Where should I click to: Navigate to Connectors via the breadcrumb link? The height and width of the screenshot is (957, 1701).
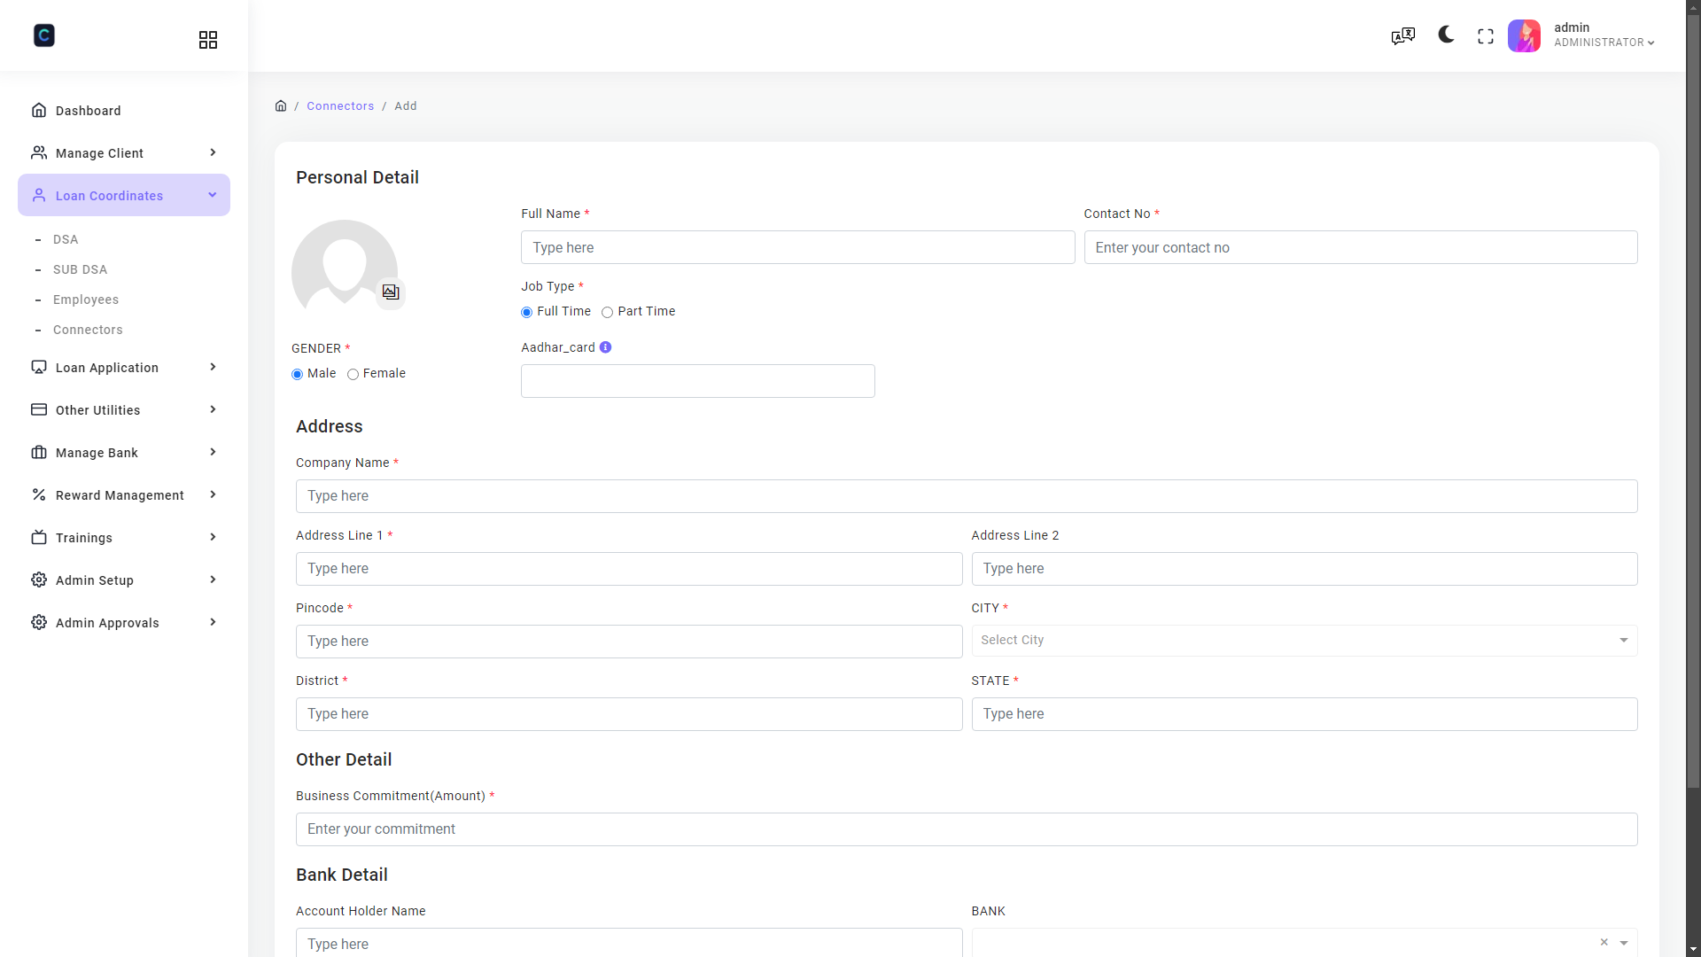pos(340,105)
